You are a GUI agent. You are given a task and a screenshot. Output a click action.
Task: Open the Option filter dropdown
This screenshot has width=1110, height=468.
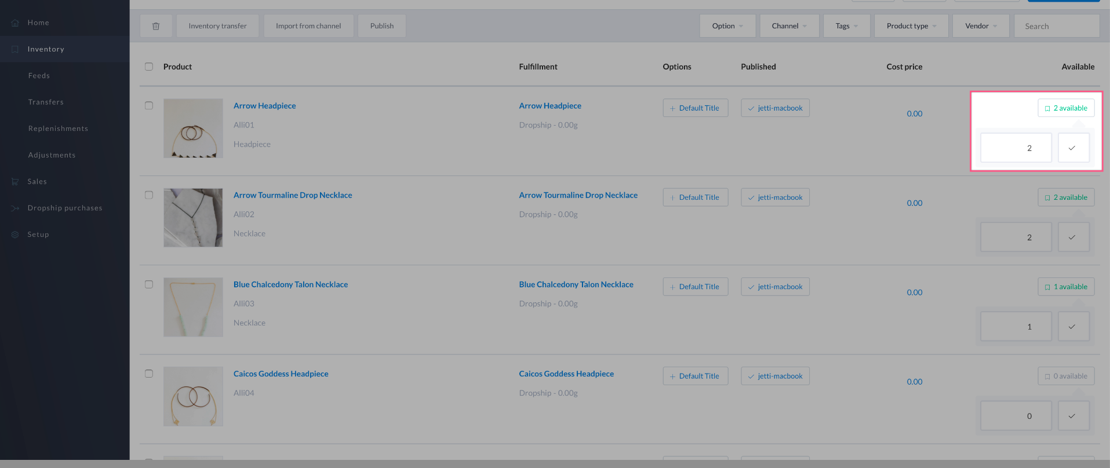pyautogui.click(x=727, y=26)
